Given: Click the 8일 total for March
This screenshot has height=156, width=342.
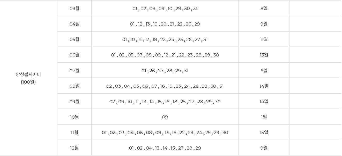Looking at the screenshot, I should click(x=264, y=8).
